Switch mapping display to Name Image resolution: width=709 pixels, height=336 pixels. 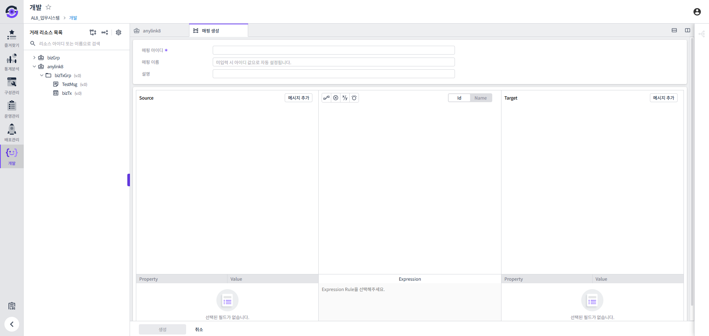click(481, 98)
